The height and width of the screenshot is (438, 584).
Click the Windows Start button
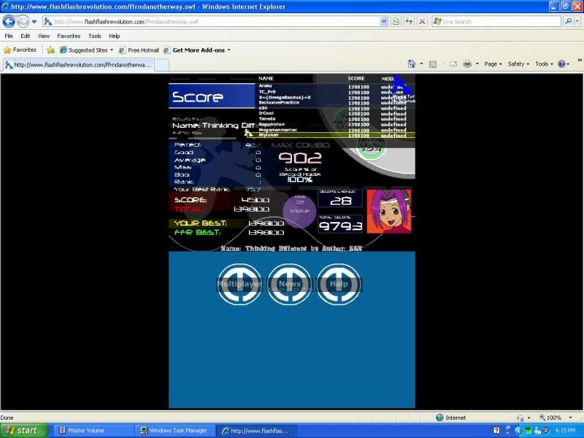(x=20, y=431)
